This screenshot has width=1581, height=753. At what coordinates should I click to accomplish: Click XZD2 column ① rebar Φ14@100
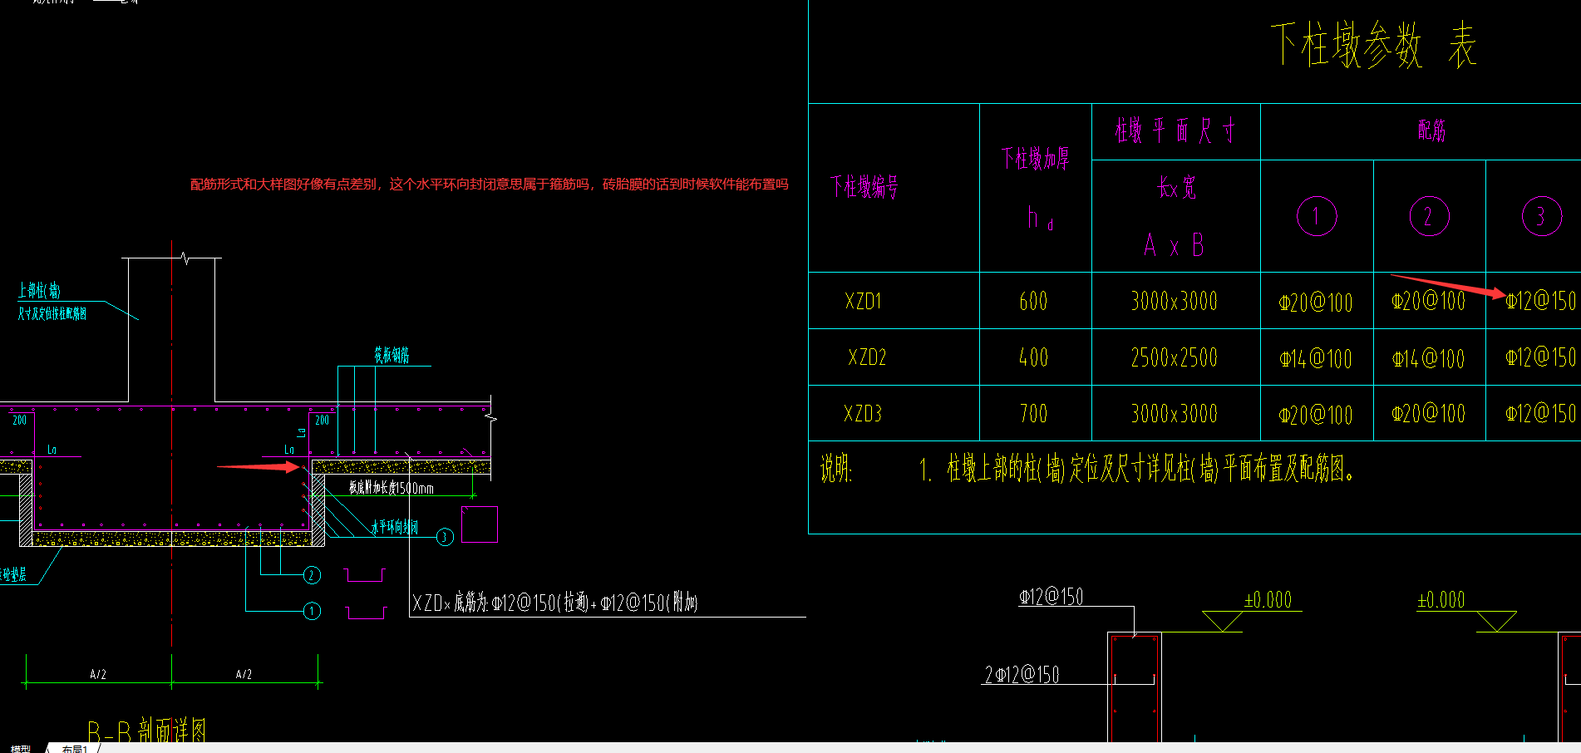[1316, 359]
